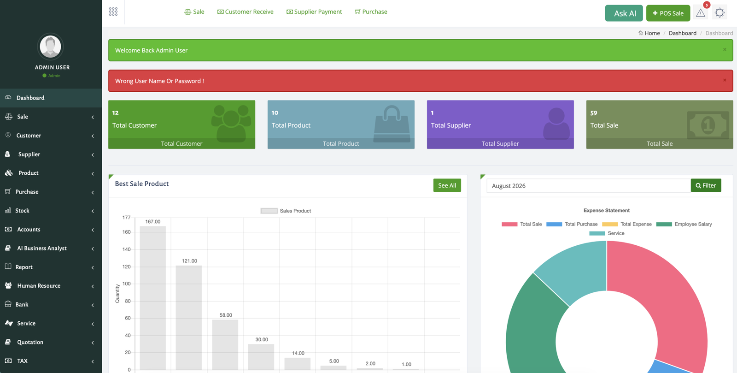This screenshot has width=737, height=373.
Task: Click the customers group icon on Total Customer card
Action: click(x=231, y=123)
